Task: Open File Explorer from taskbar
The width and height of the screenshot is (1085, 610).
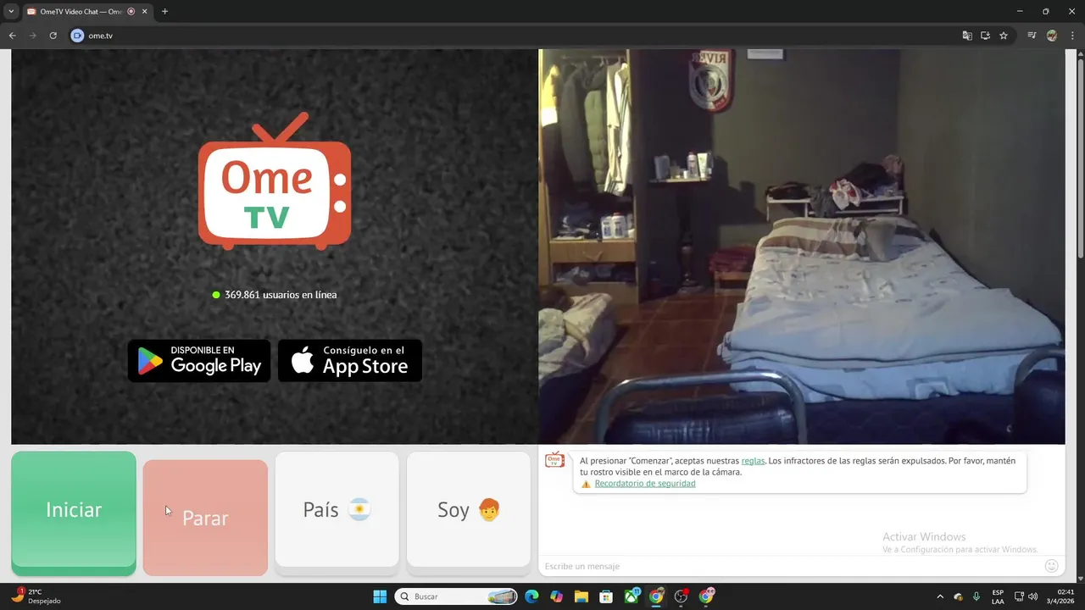Action: coord(581,596)
